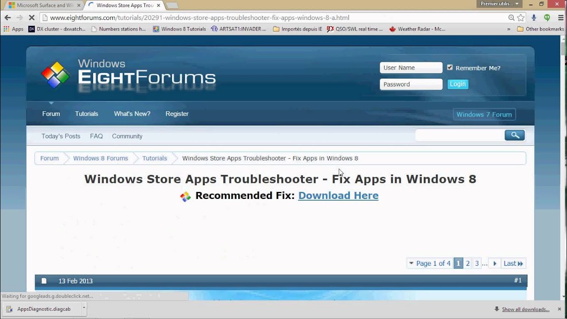The image size is (567, 319).
Task: Click the address bar URL
Action: tap(199, 18)
